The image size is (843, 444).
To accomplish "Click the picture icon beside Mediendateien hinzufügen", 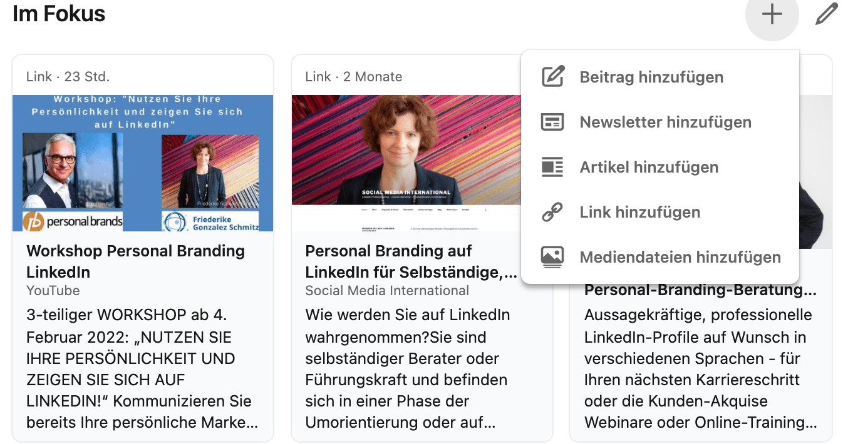I will pos(552,257).
